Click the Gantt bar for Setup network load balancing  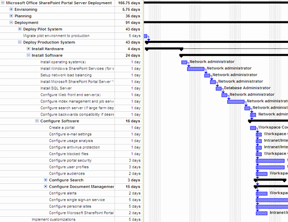[207, 75]
